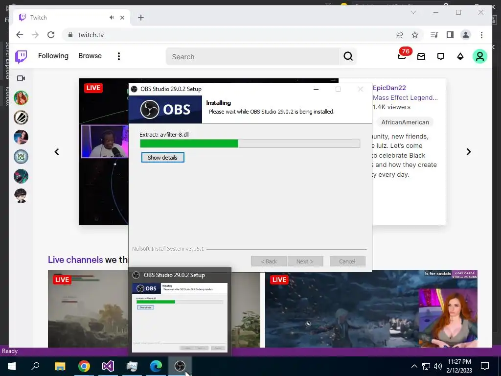501x376 pixels.
Task: Click the OBS installation progress bar
Action: [250, 143]
